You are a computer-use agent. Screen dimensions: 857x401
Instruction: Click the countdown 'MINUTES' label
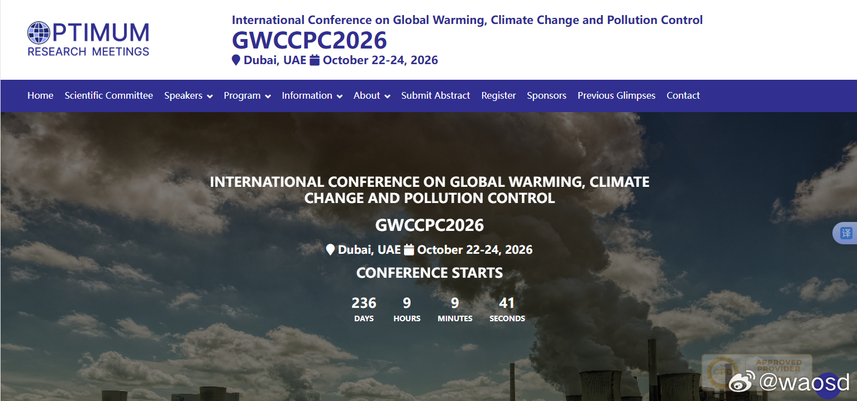click(x=455, y=318)
